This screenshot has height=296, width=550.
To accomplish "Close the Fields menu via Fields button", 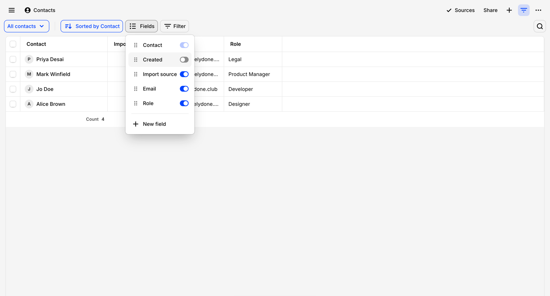I will tap(142, 26).
